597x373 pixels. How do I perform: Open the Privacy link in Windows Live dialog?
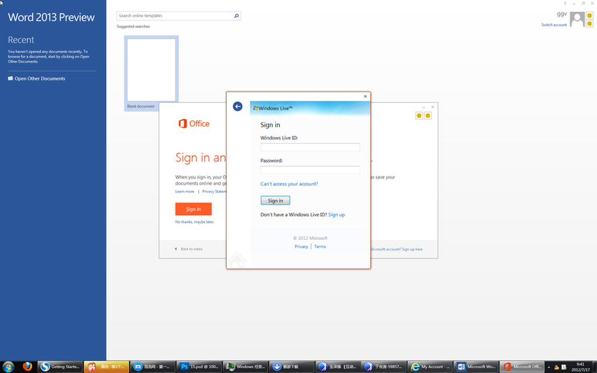(301, 246)
